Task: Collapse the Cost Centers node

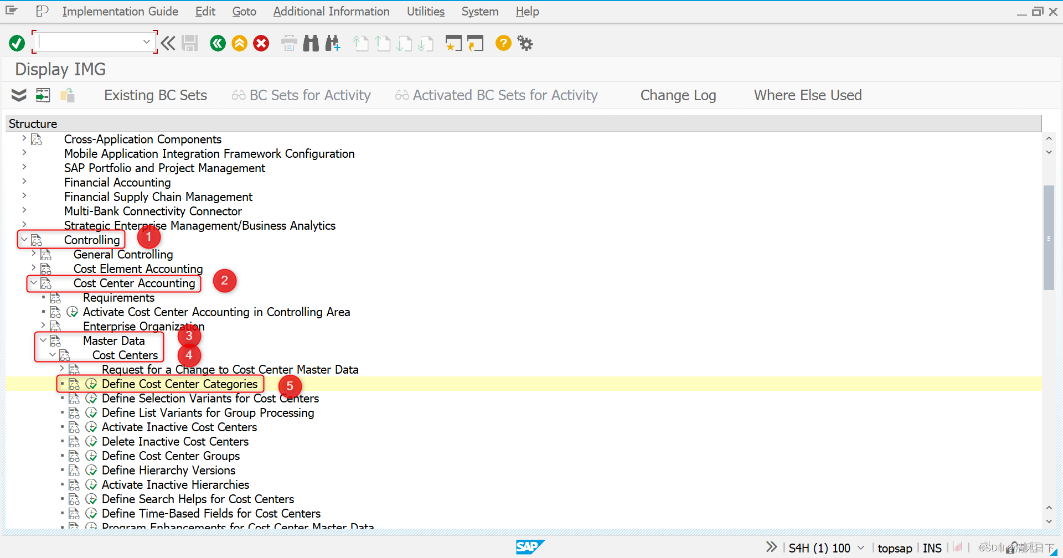Action: click(52, 354)
